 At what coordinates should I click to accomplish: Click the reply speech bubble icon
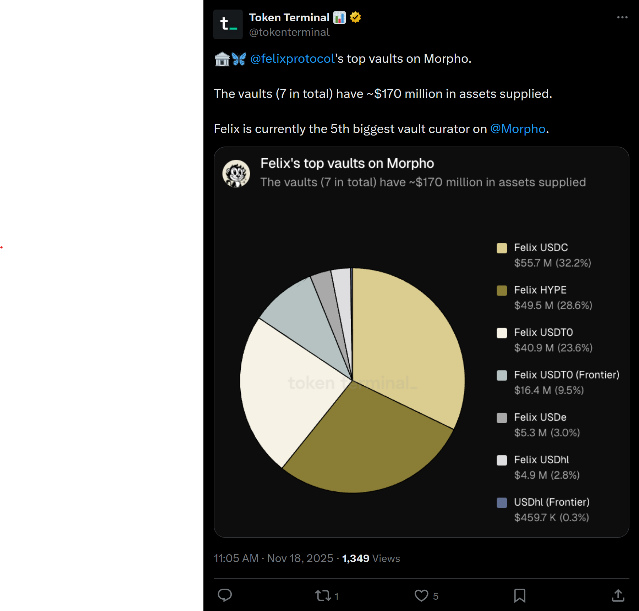tap(225, 595)
